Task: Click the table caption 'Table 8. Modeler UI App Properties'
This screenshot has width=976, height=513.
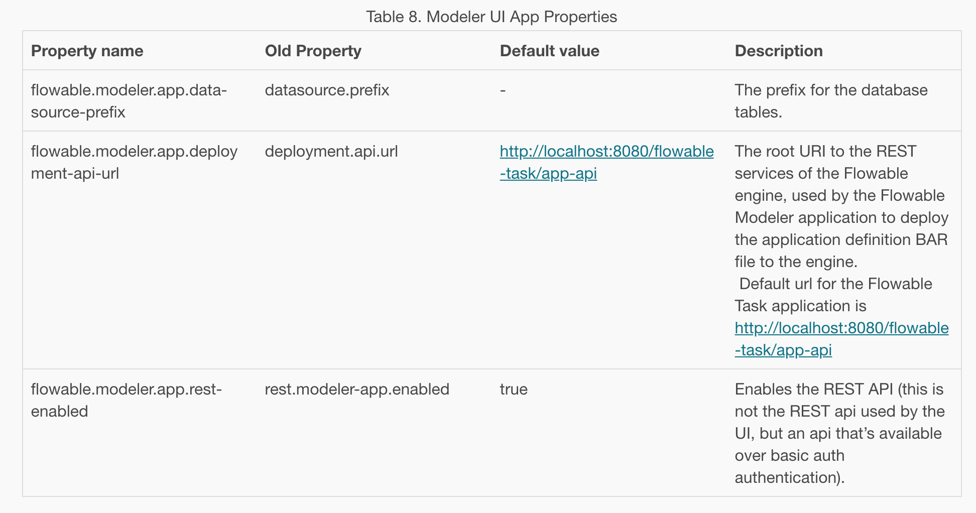Action: pyautogui.click(x=491, y=17)
